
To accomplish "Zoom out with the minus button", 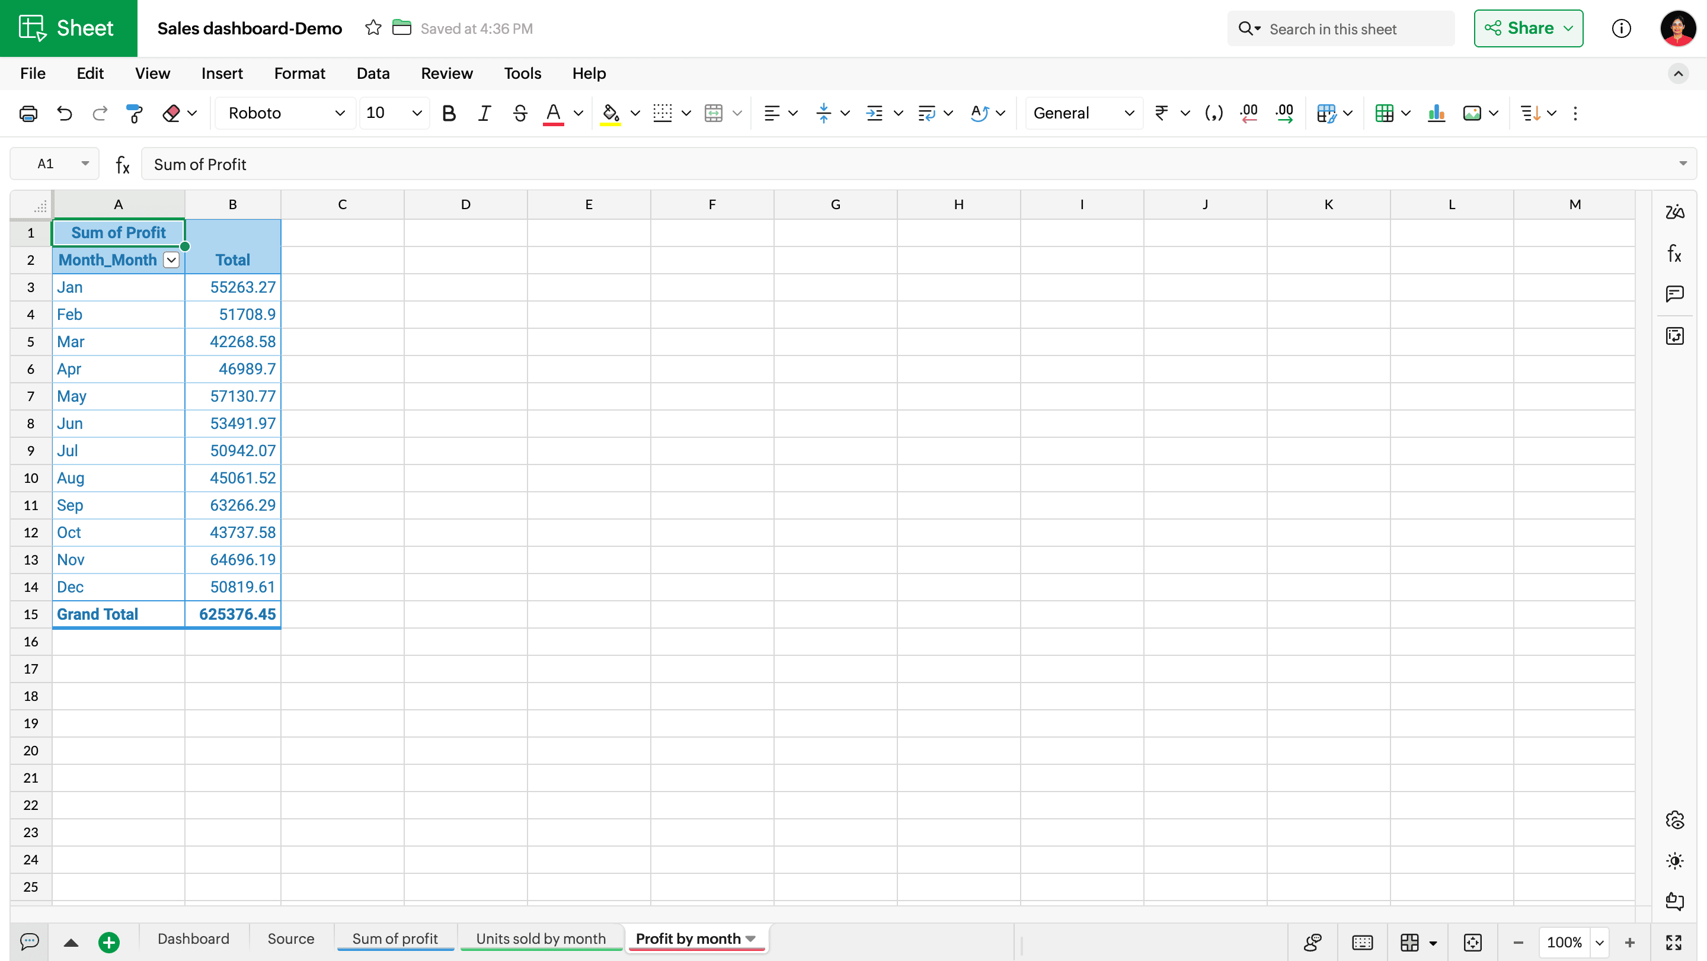I will [1518, 943].
